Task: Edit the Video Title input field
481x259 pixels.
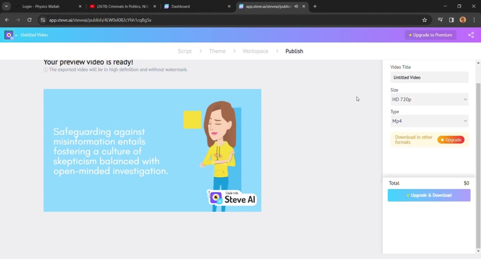Action: 429,78
